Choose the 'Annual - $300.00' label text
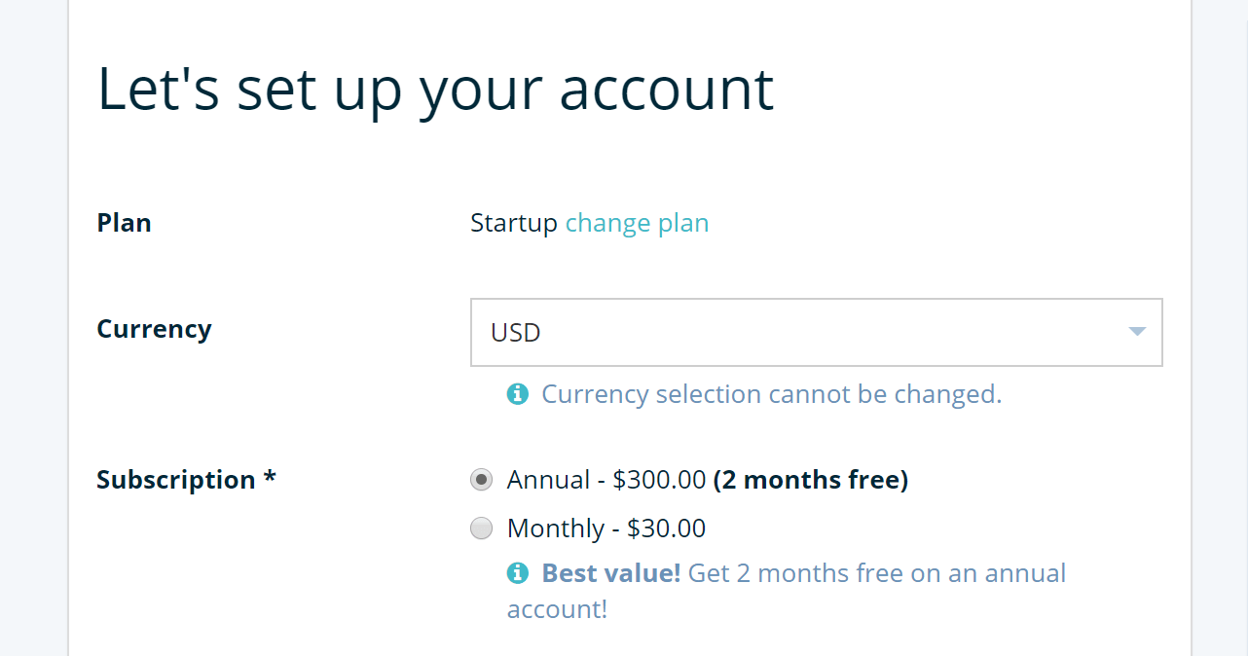The image size is (1248, 656). (606, 480)
